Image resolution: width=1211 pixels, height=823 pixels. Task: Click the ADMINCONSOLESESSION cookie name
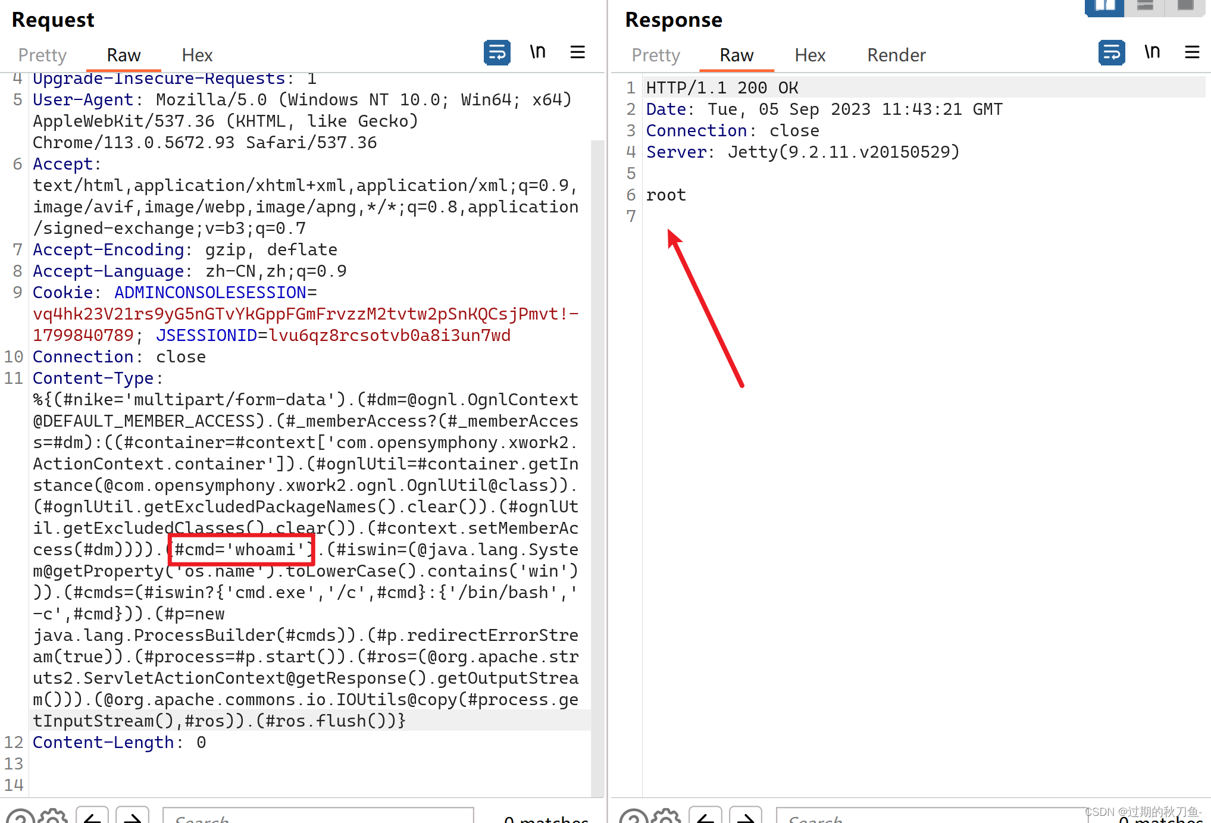click(211, 293)
